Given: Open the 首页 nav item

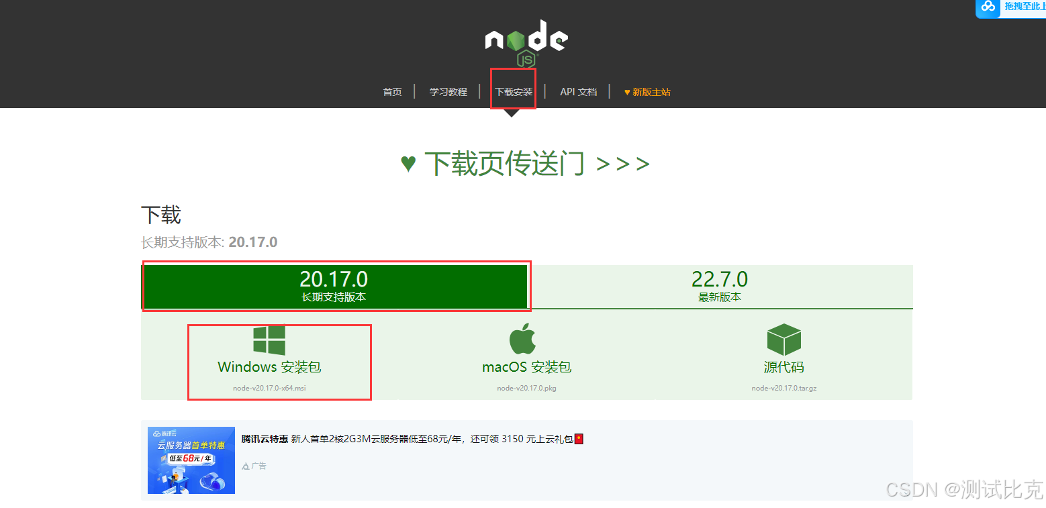Looking at the screenshot, I should point(392,92).
